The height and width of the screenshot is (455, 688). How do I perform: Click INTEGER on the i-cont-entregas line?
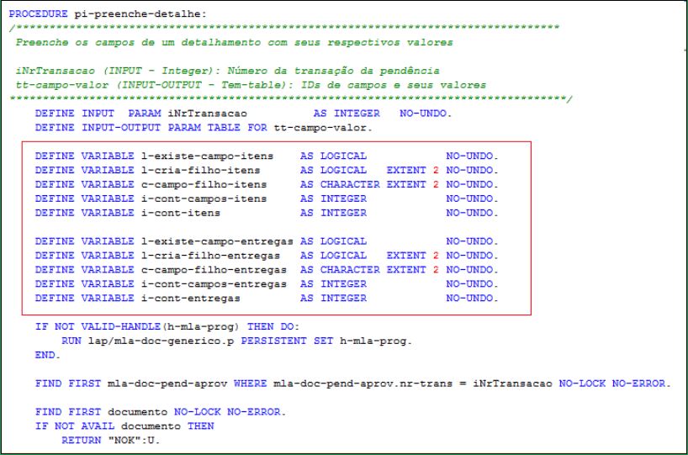pos(343,298)
